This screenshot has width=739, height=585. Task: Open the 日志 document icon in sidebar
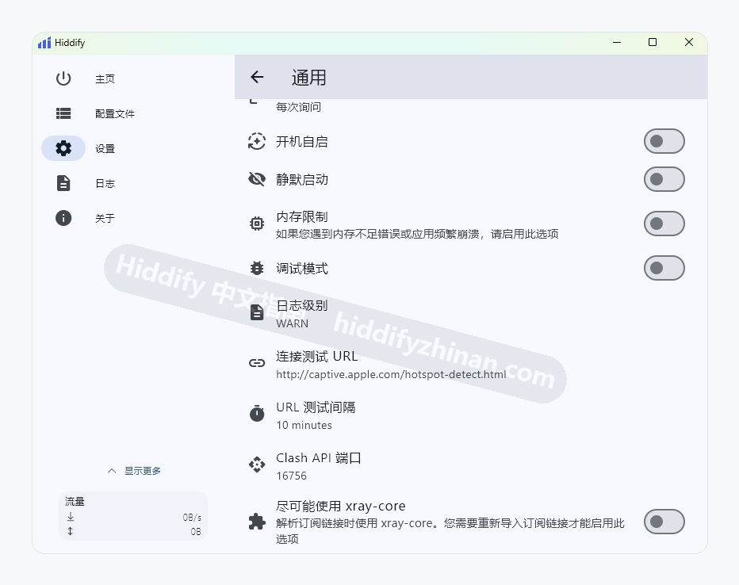[x=63, y=183]
